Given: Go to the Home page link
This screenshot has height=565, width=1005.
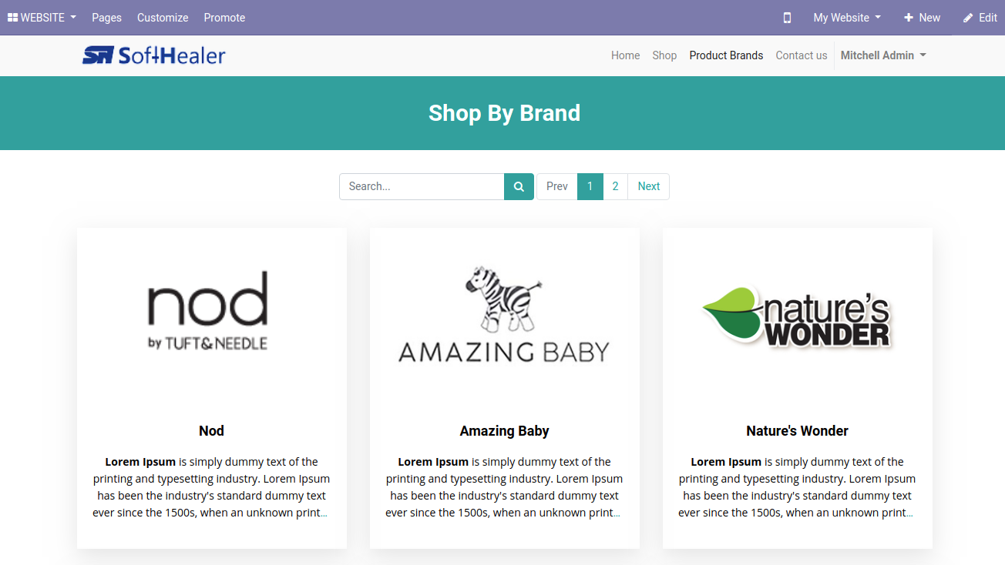Looking at the screenshot, I should [x=625, y=55].
